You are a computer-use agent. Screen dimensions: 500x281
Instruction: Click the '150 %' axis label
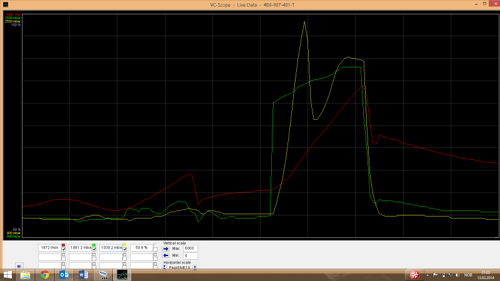(x=16, y=24)
